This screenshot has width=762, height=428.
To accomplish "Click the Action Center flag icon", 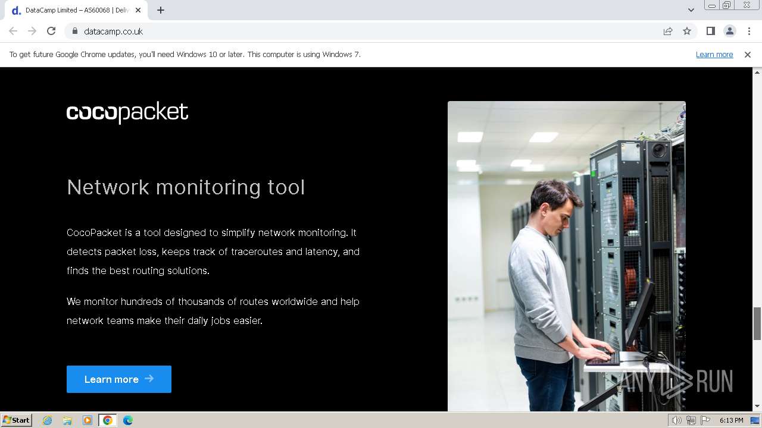I will coord(705,420).
